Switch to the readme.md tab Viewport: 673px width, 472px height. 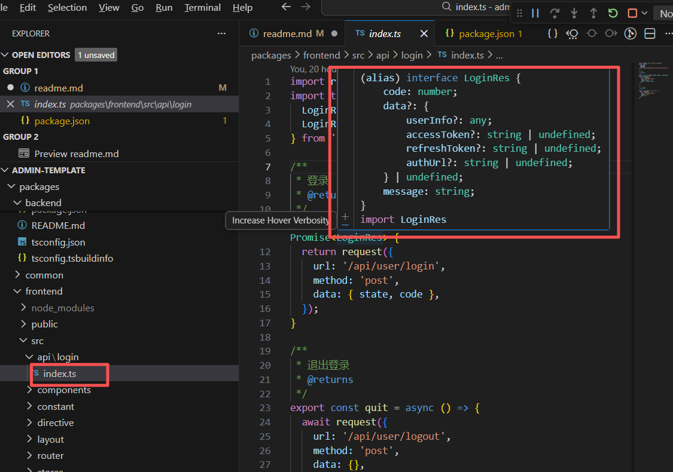(x=293, y=33)
